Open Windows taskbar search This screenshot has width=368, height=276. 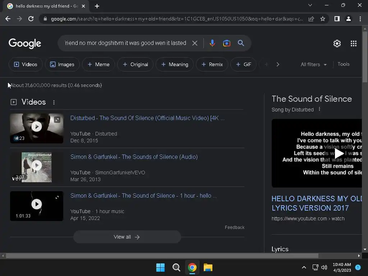click(x=176, y=267)
